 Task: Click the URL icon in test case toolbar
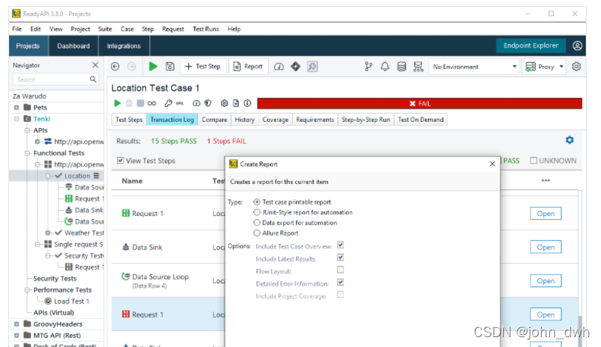(179, 103)
